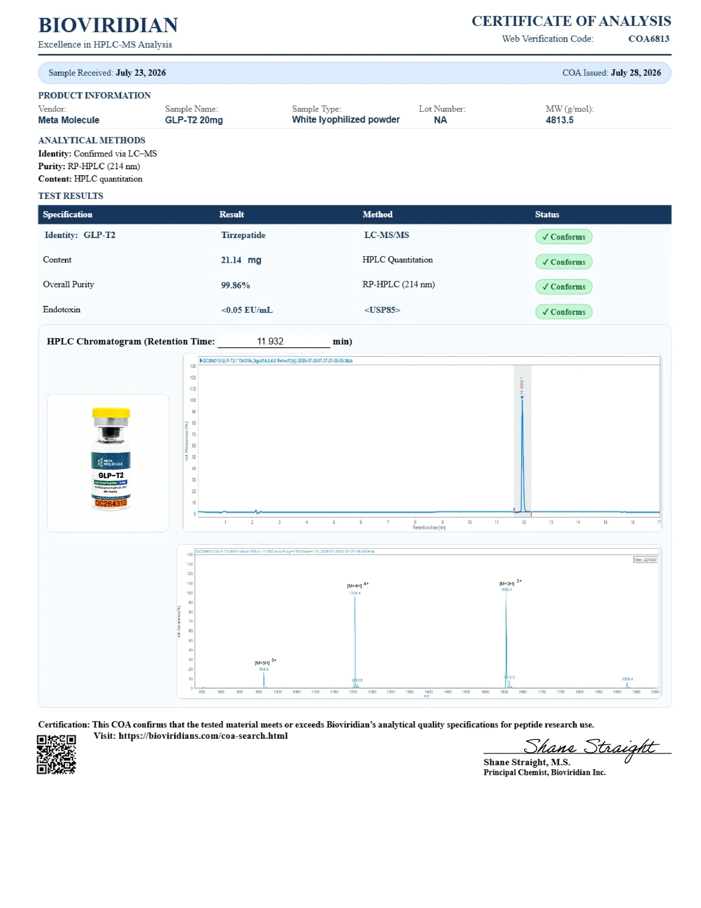The image size is (701, 908).
Task: Open the bioviridians.com coa-search link
Action: [203, 736]
